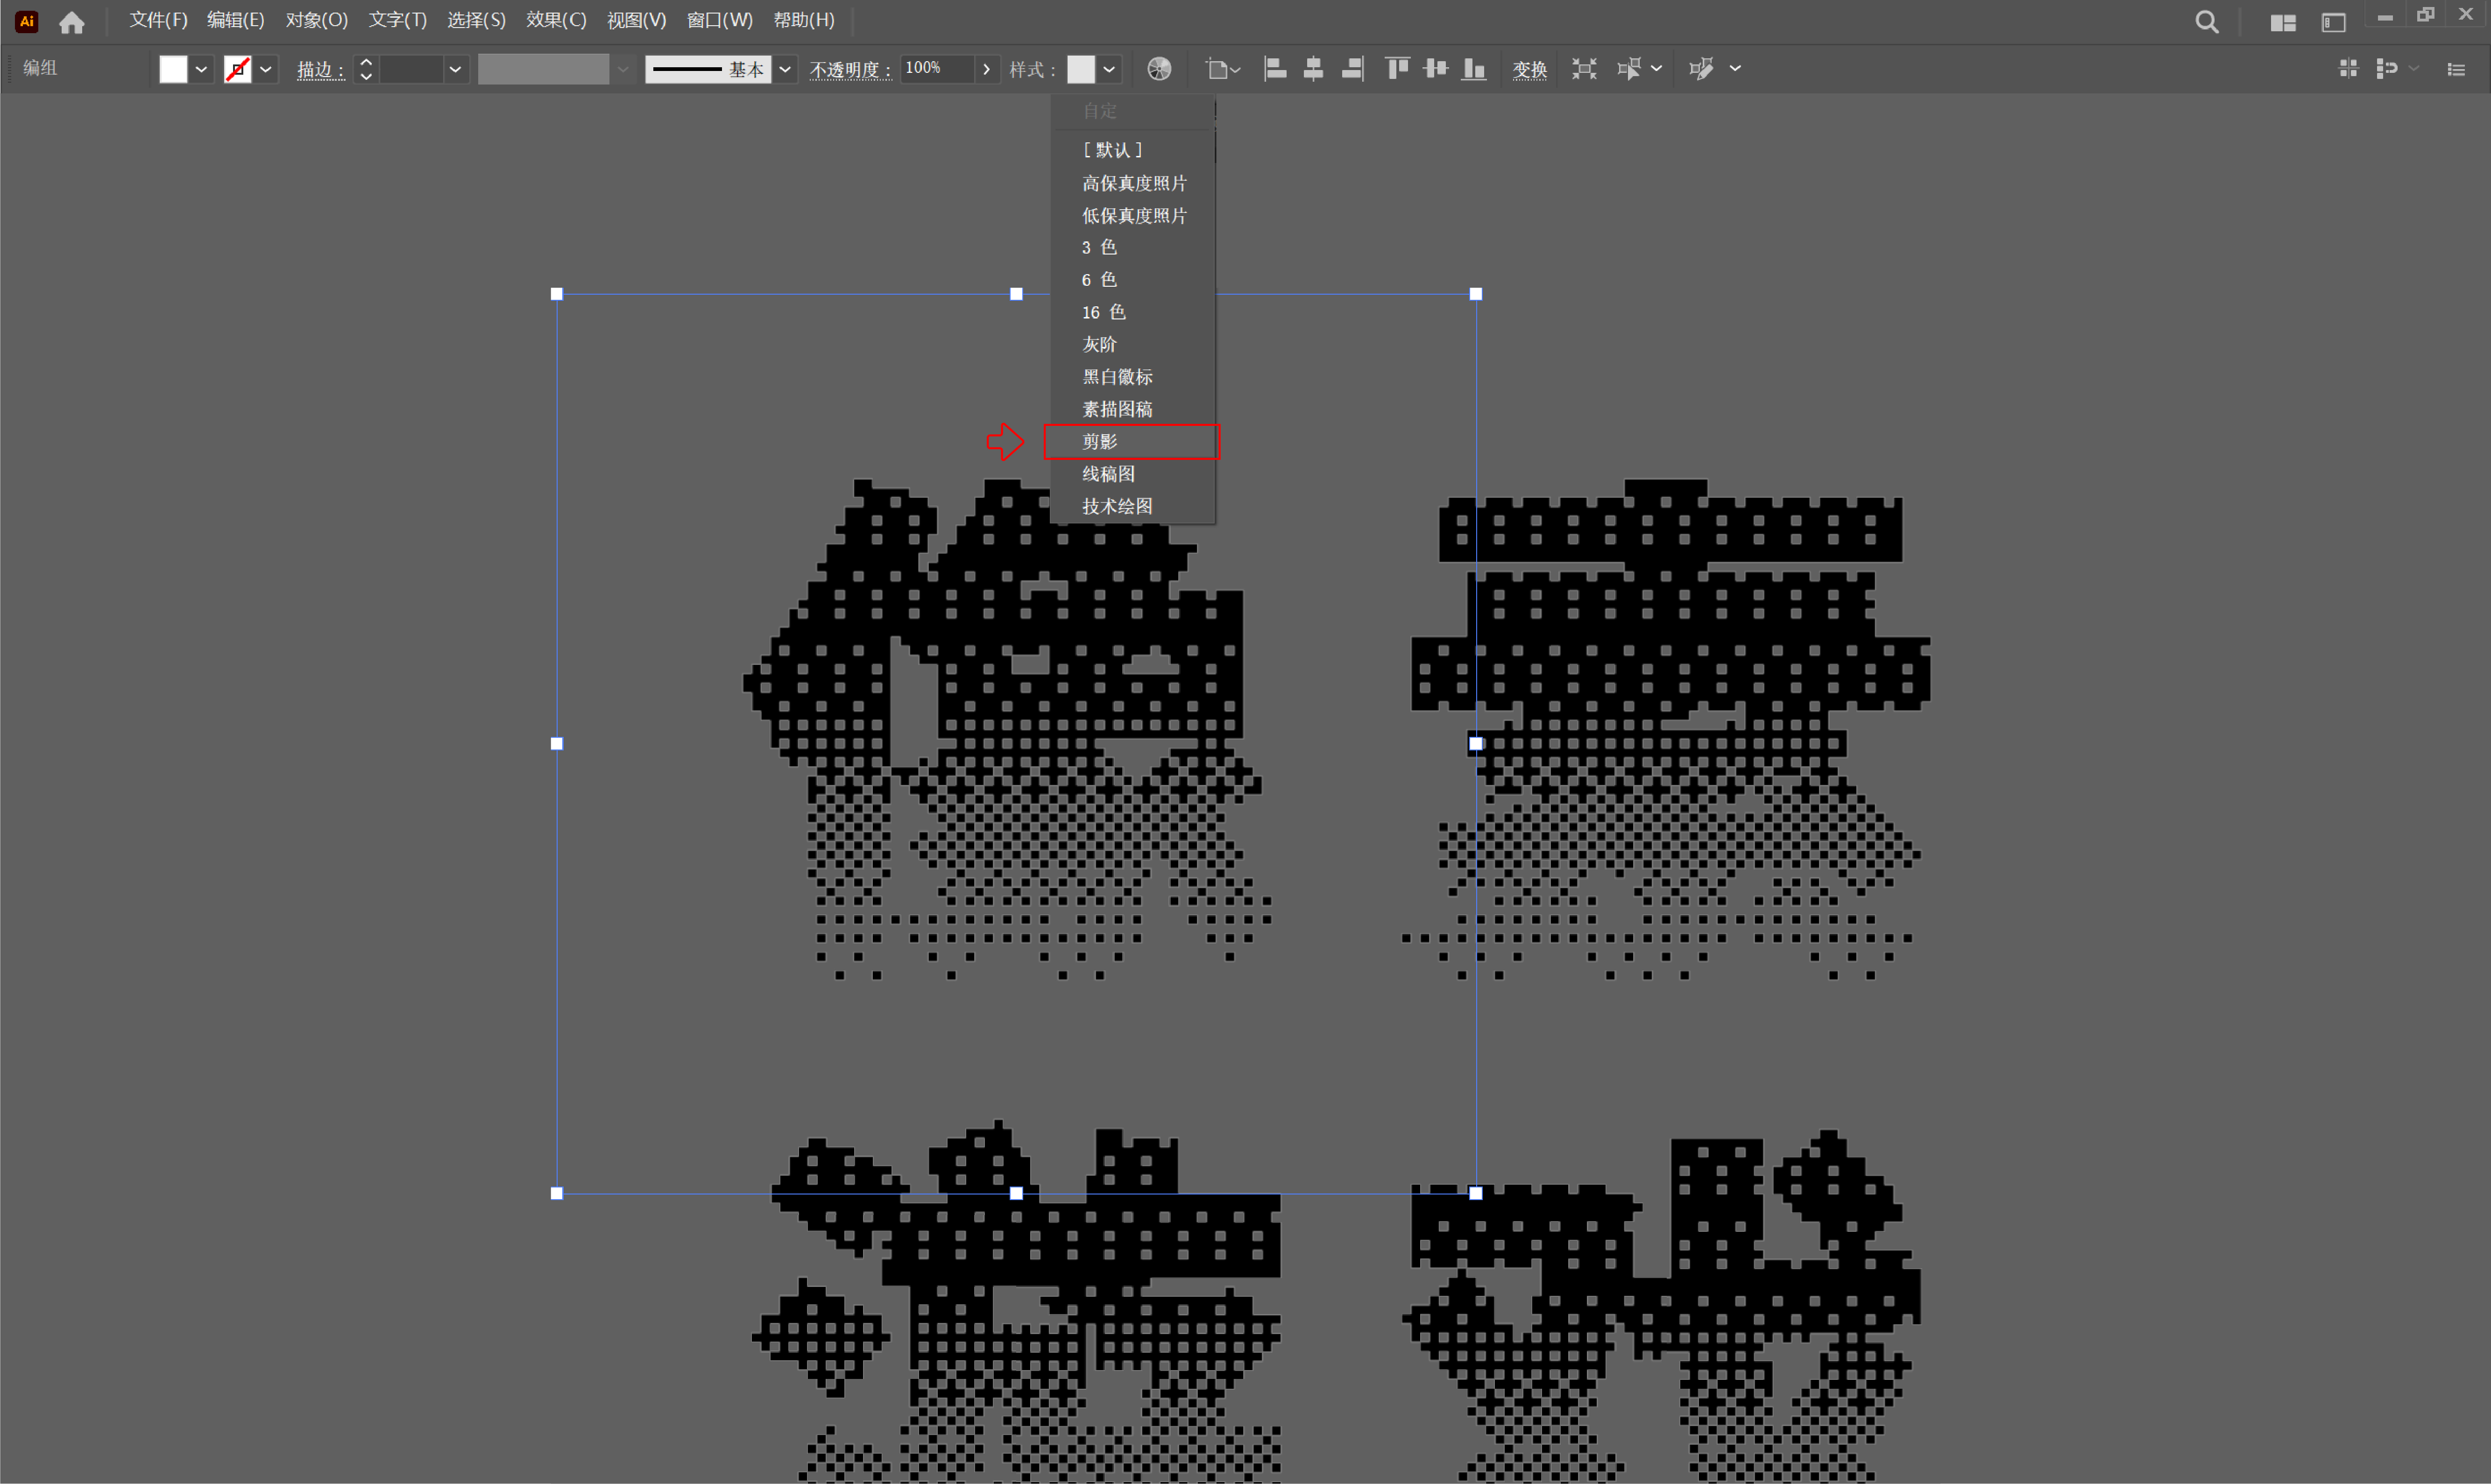Choose the 黑白徽标 trace preset
The image size is (2491, 1484).
tap(1133, 377)
